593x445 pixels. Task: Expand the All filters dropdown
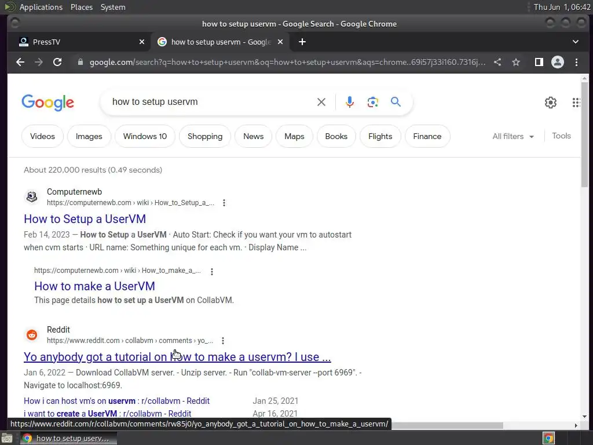[513, 136]
